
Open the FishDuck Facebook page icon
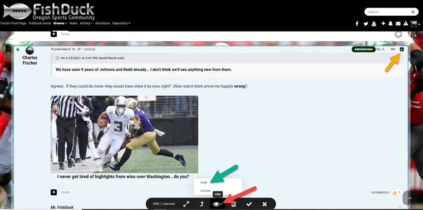(x=357, y=24)
